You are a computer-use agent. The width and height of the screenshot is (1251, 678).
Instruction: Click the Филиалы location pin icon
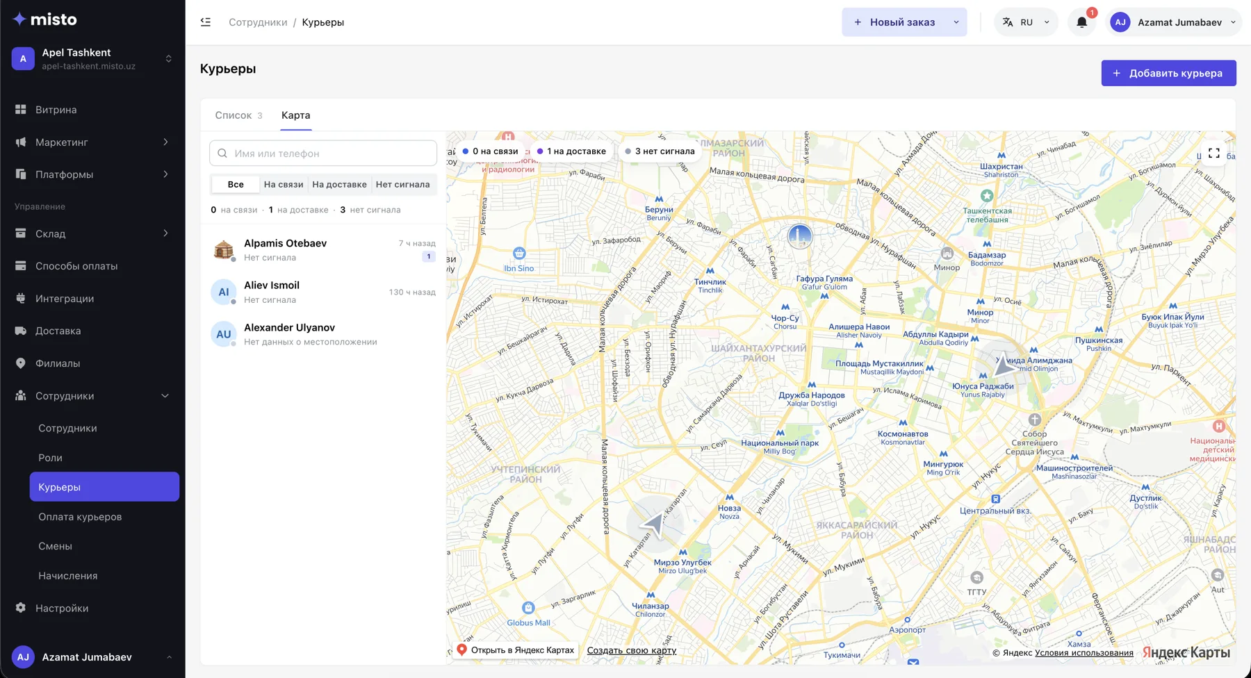pos(21,363)
